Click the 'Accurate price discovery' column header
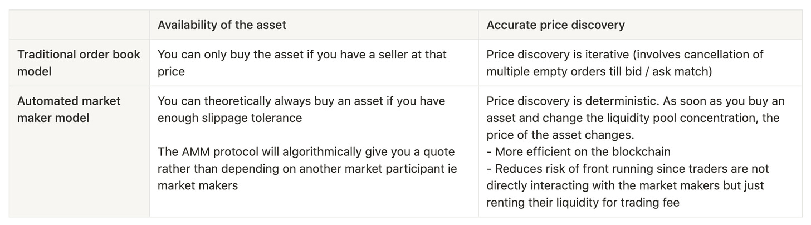Viewport: 811px width, 225px height. click(555, 25)
